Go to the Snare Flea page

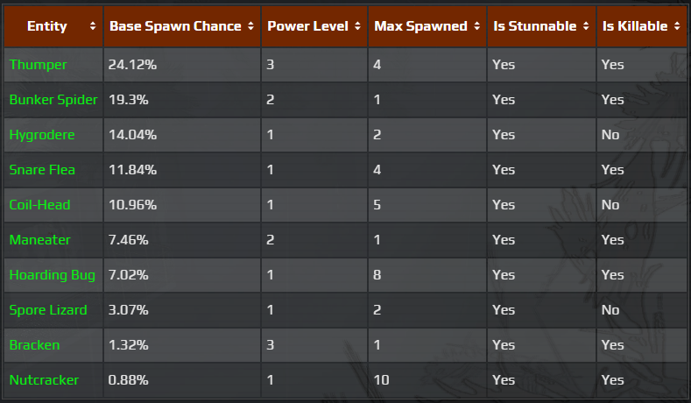point(41,170)
